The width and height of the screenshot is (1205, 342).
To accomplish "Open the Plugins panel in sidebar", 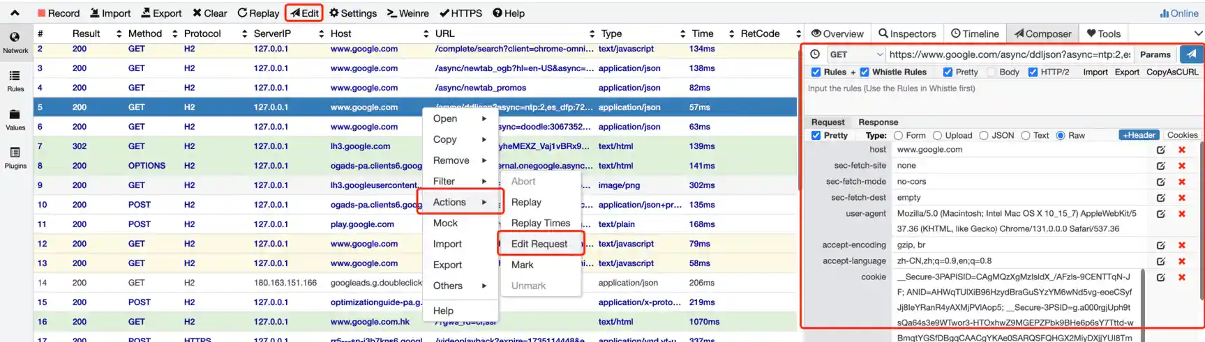I will pyautogui.click(x=15, y=157).
